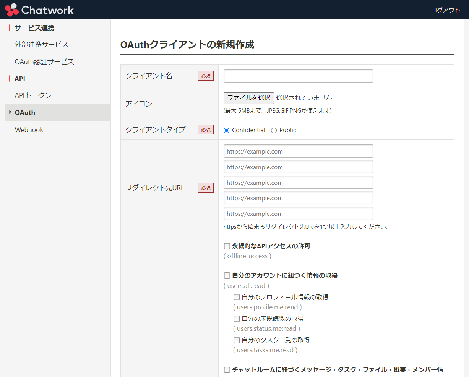469x377 pixels.
Task: Enable 永続的なAPIアクセスの許可 checkbox
Action: (227, 246)
